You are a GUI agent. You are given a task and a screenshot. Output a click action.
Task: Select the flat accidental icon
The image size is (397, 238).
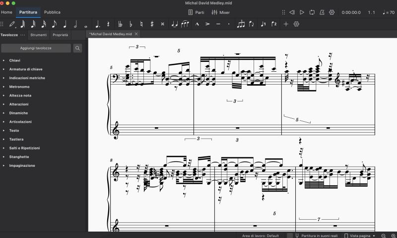click(x=131, y=24)
